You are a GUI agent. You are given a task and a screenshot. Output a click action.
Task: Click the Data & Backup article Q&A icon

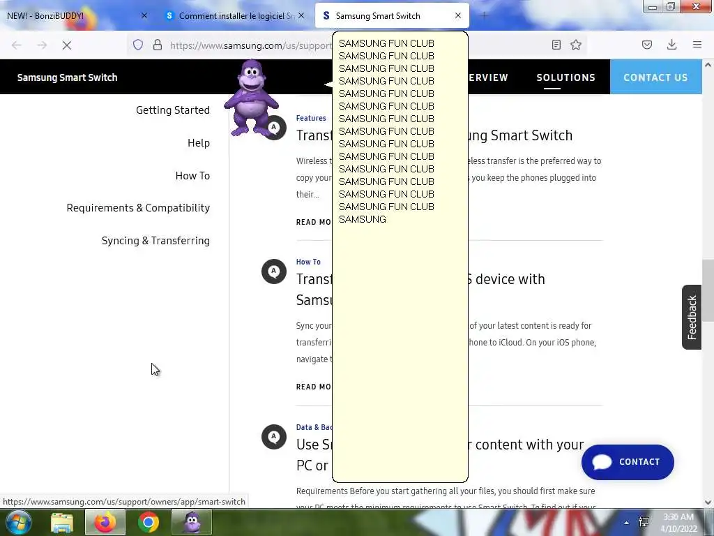(273, 437)
